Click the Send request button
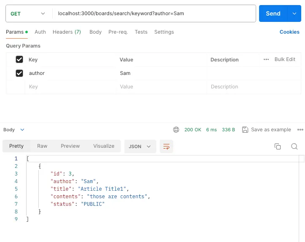The height and width of the screenshot is (242, 305). tap(273, 13)
